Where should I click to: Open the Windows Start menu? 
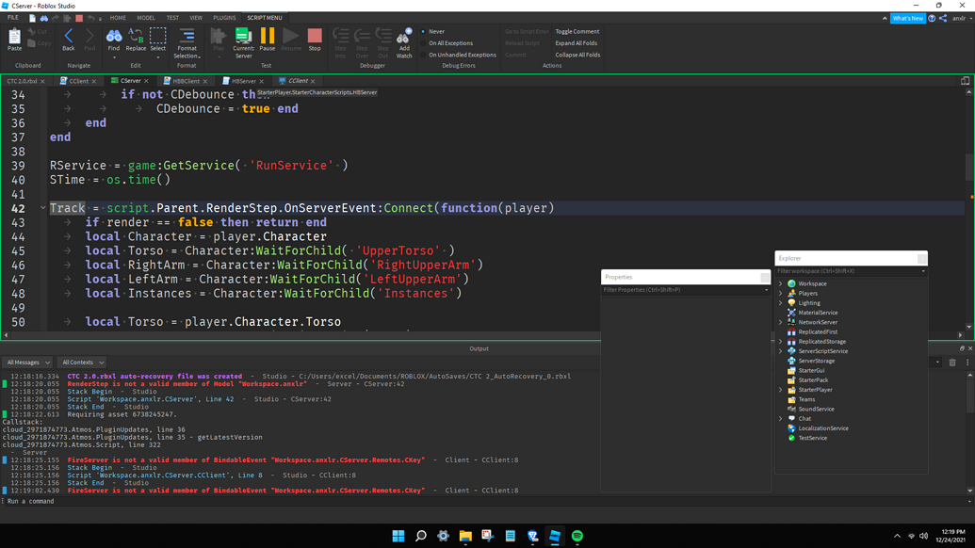click(x=398, y=536)
